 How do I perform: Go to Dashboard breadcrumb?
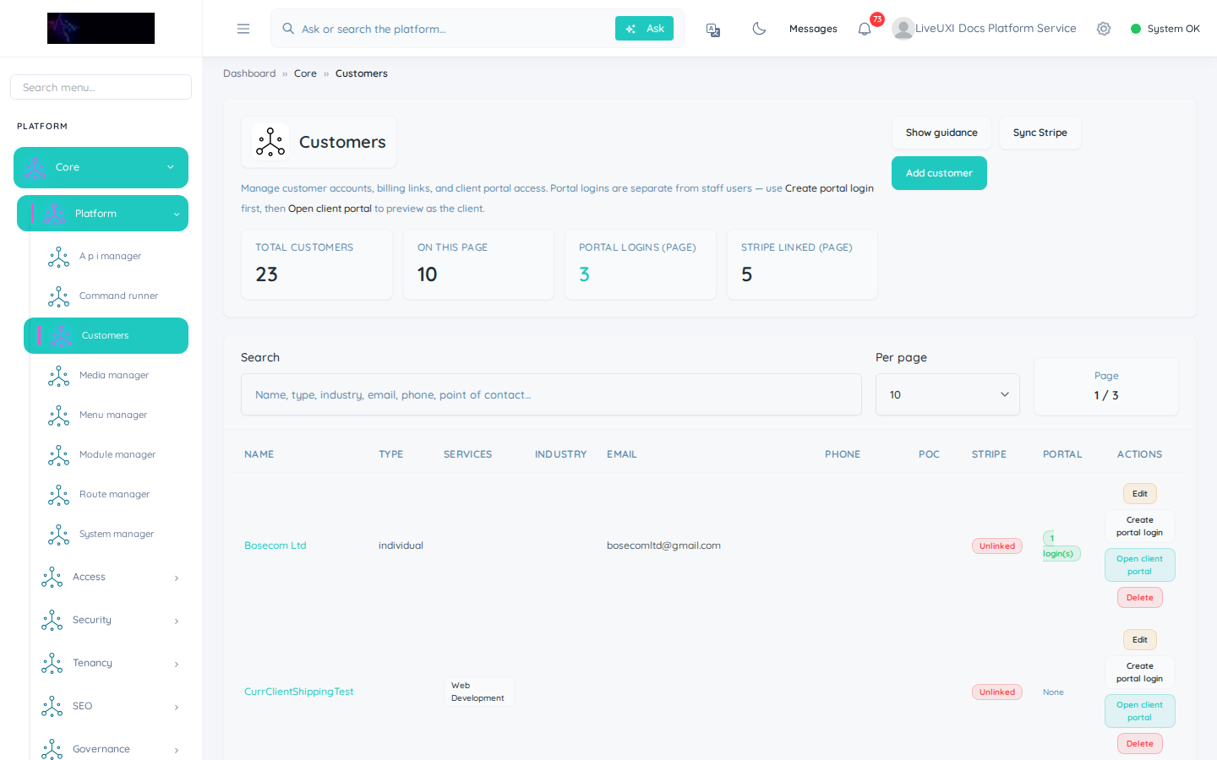pyautogui.click(x=249, y=73)
